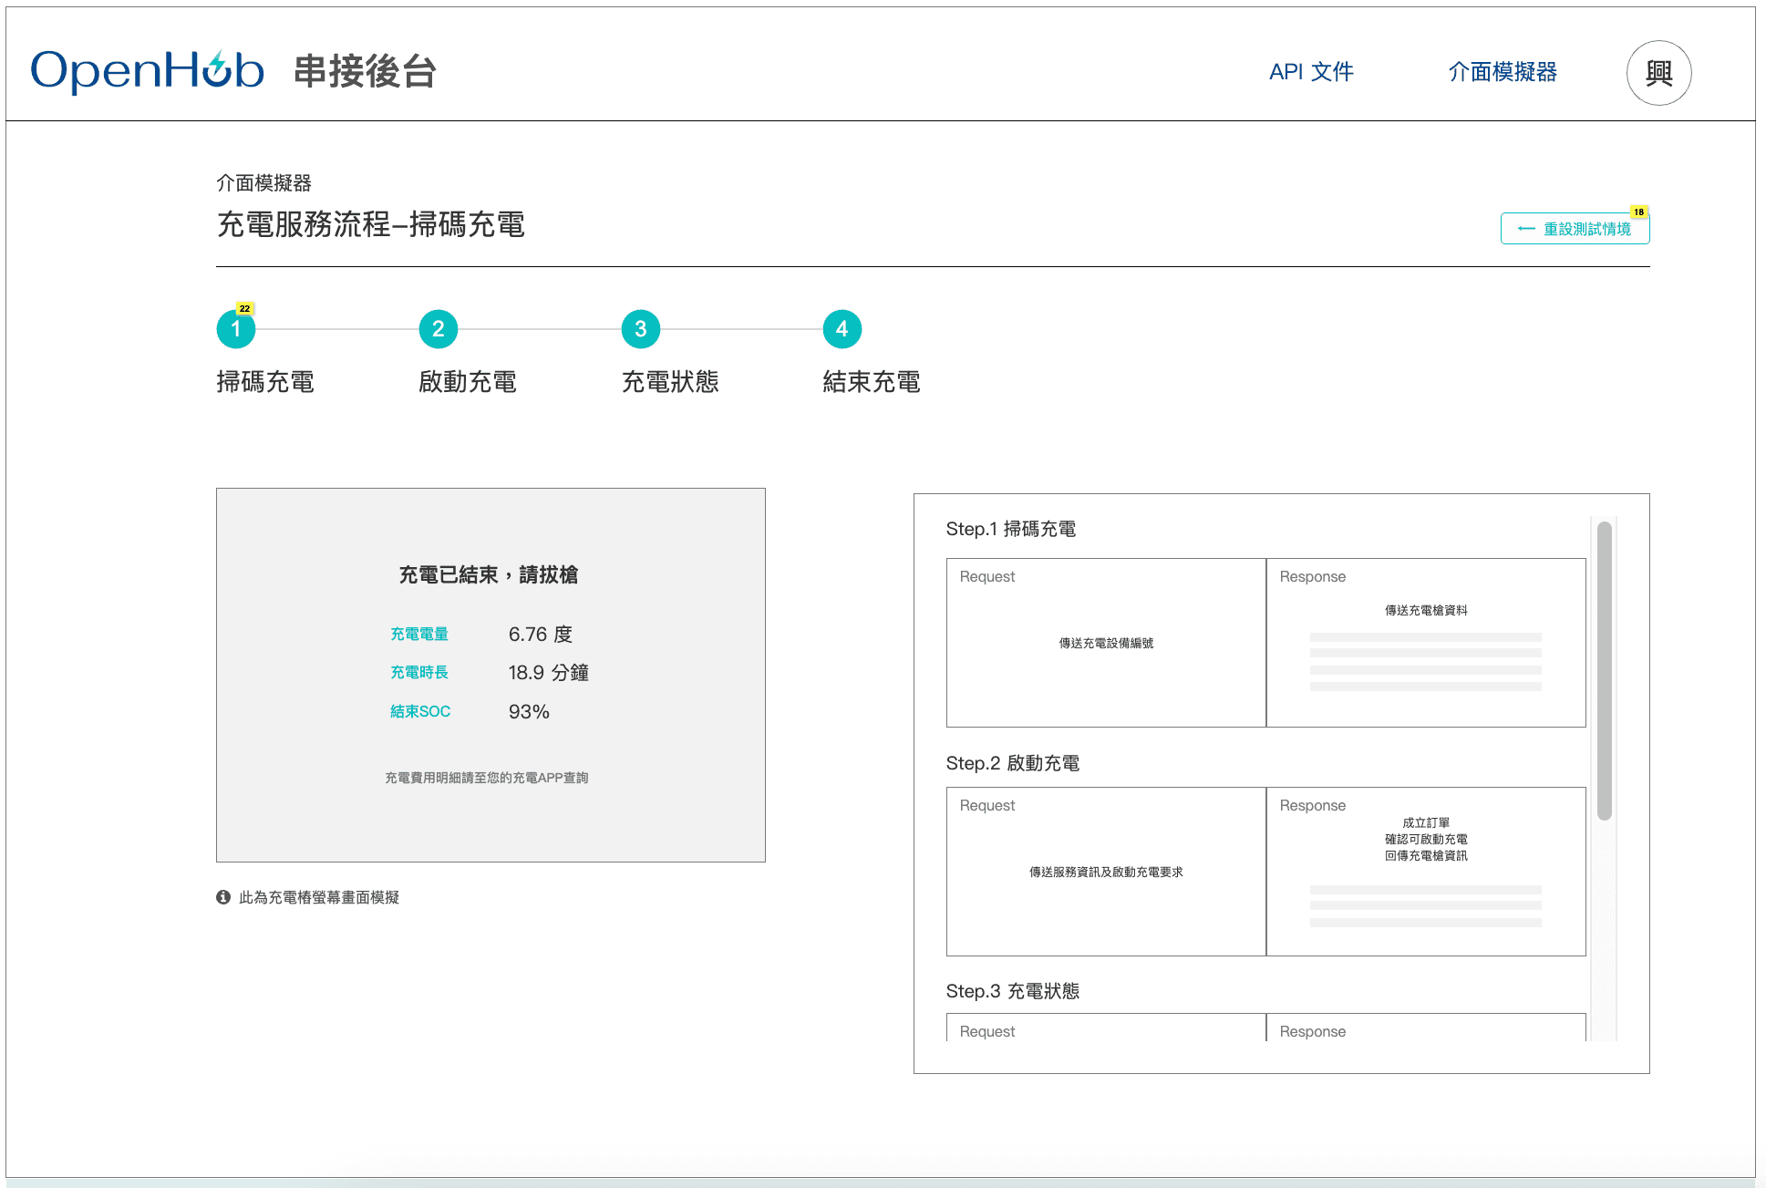The height and width of the screenshot is (1188, 1766).
Task: Click the steps panel vertical scrollbar
Action: click(x=1604, y=670)
